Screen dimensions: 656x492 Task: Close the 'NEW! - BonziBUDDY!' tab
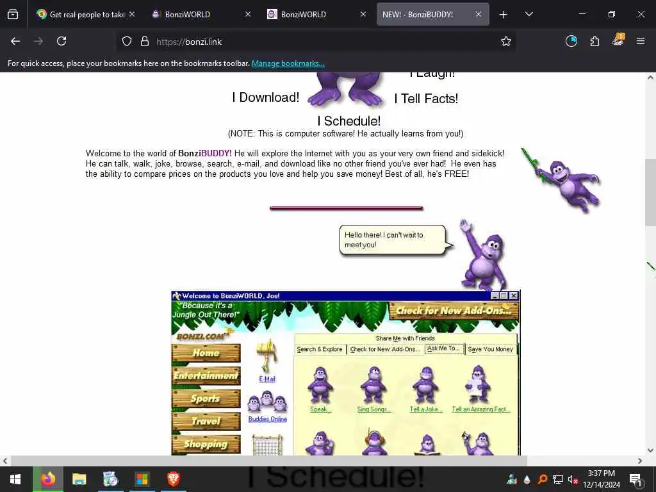pos(479,14)
